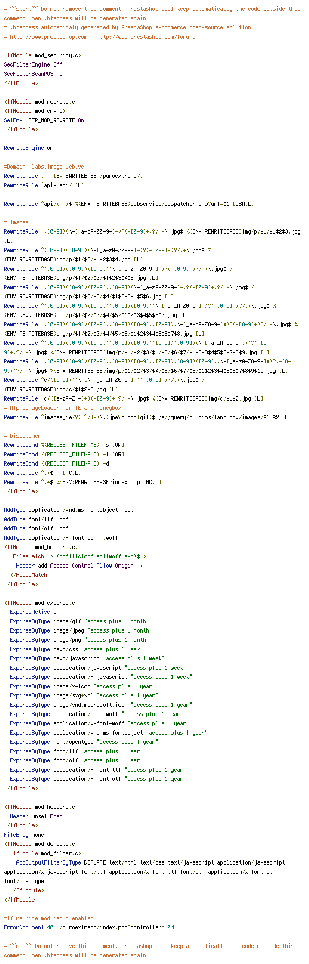Viewport: 309px width, 964px height.
Task: Click the 'AddType application/vnd.ms-fontobject .eot' line
Action: (68, 510)
